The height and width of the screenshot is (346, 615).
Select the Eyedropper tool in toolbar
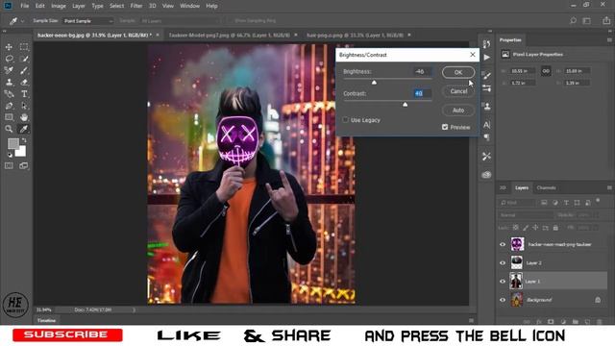click(24, 129)
